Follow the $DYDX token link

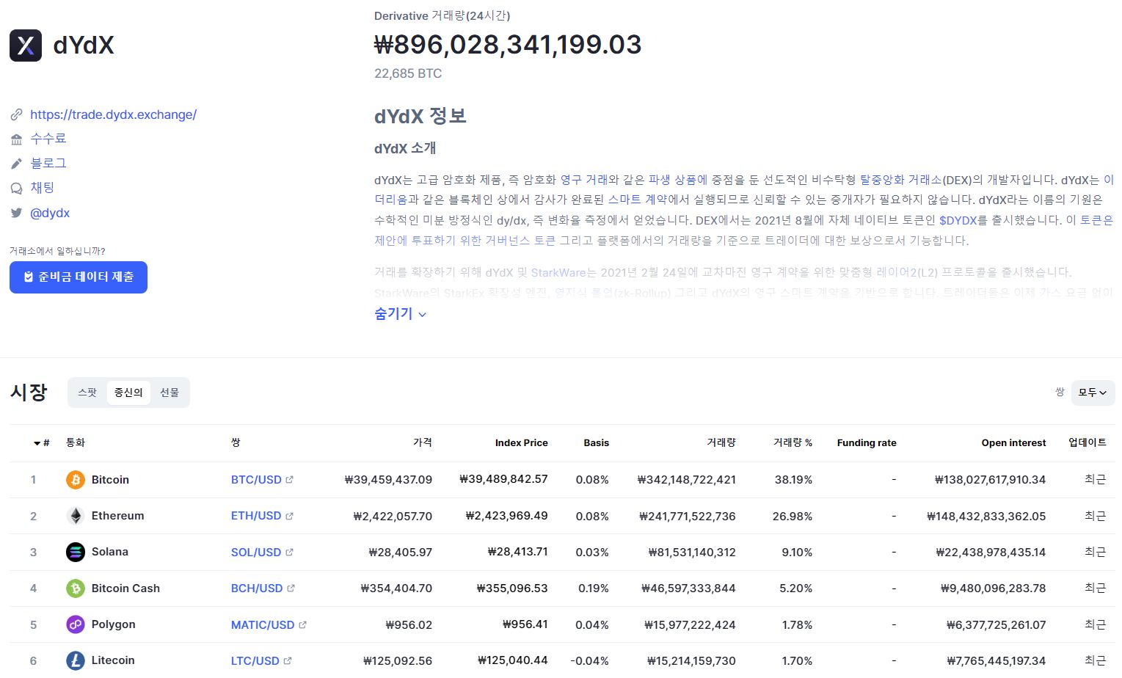tap(958, 220)
